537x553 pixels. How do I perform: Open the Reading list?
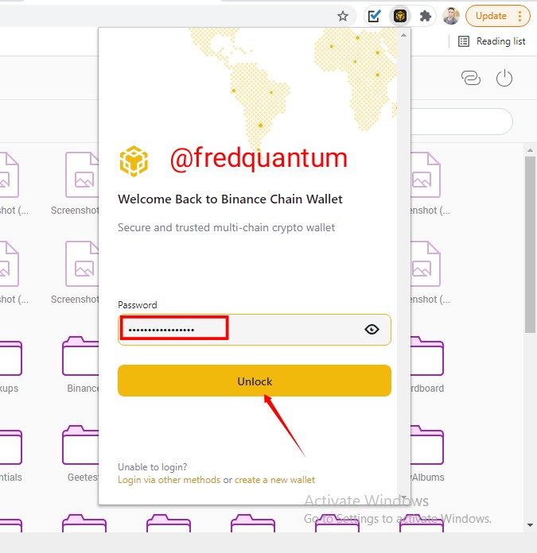pyautogui.click(x=492, y=41)
